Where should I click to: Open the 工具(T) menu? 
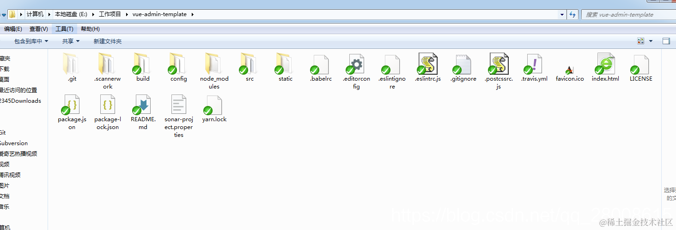[x=64, y=29]
